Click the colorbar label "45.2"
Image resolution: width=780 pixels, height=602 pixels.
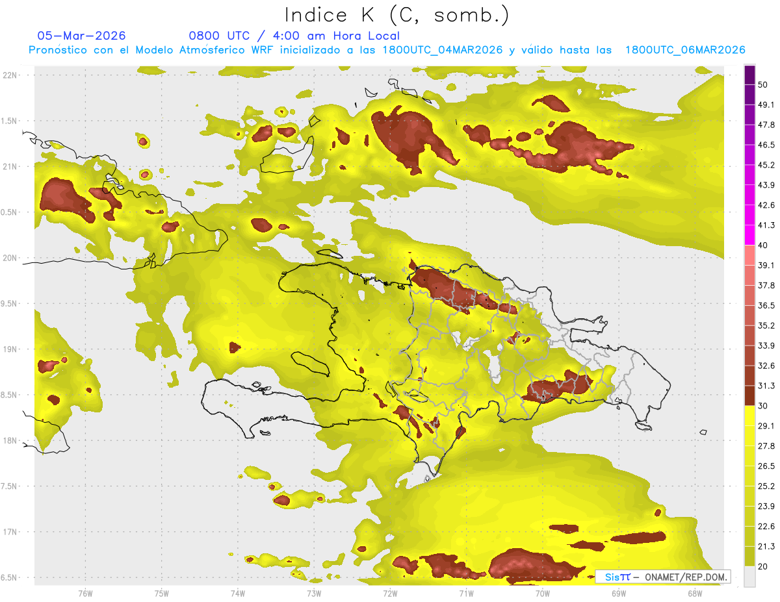pyautogui.click(x=766, y=165)
